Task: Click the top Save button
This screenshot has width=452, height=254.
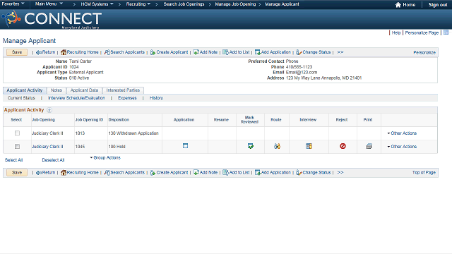Action: (x=17, y=52)
